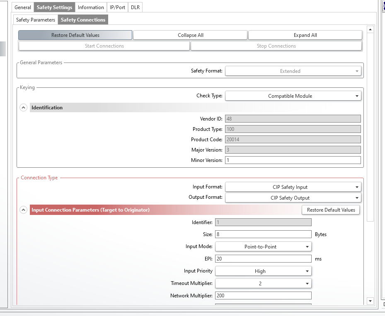Open the DLR tab
The width and height of the screenshot is (385, 316).
tap(135, 7)
